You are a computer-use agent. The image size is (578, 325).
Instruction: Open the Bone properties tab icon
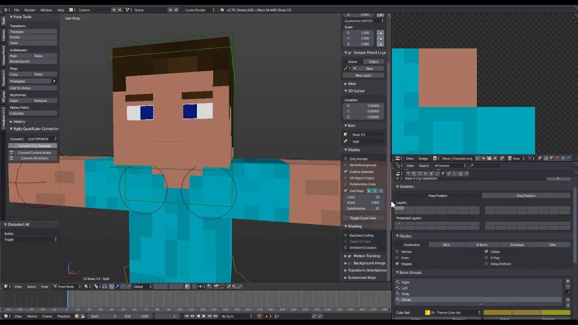[x=448, y=174]
